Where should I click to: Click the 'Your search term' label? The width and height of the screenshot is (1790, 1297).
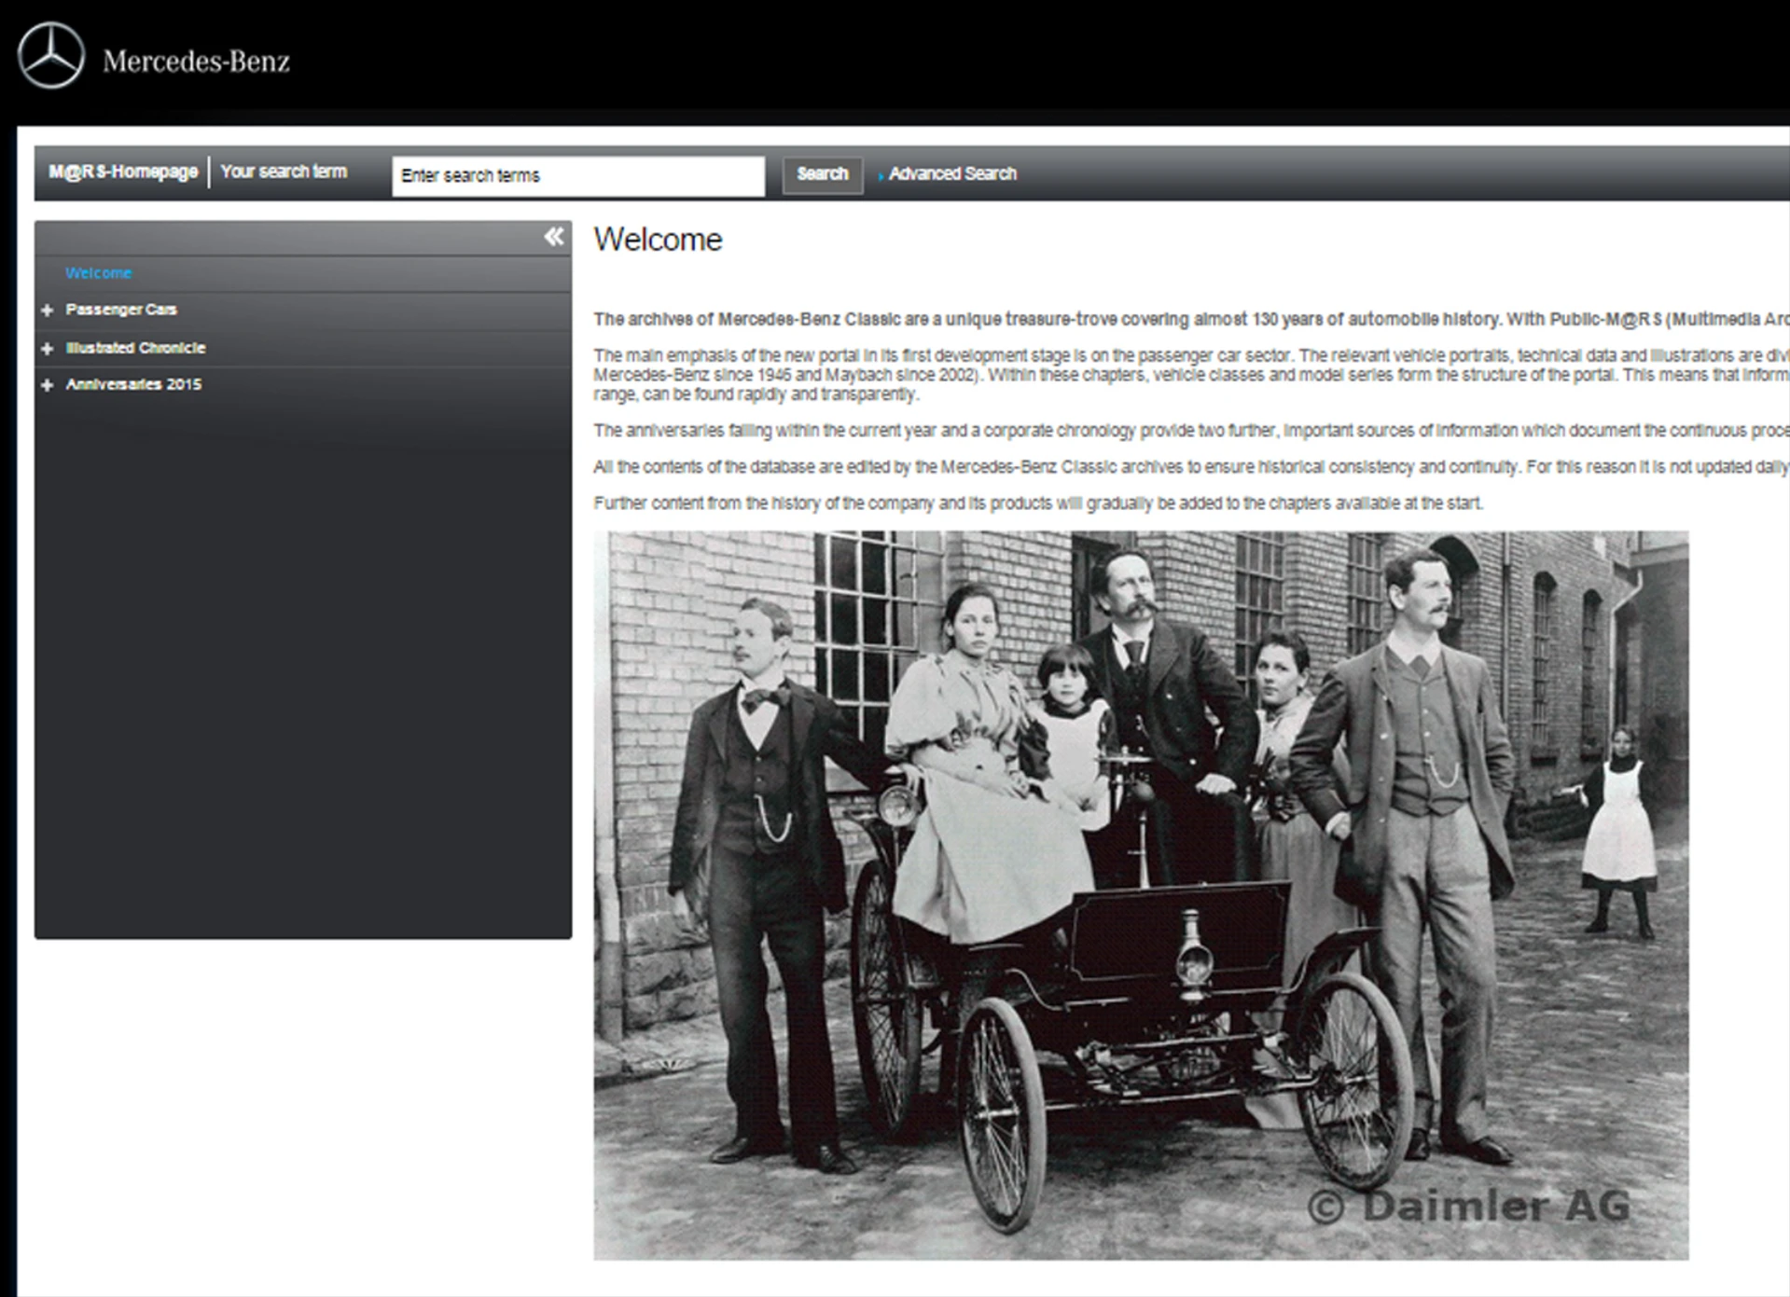click(x=284, y=172)
